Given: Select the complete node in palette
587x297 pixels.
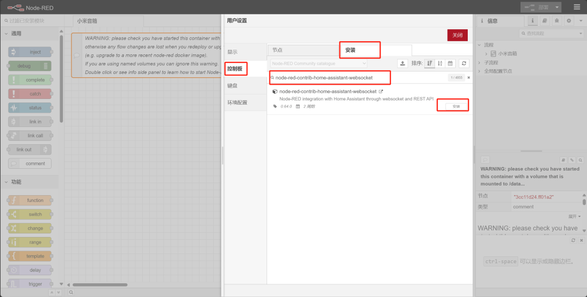Looking at the screenshot, I should click(x=30, y=80).
